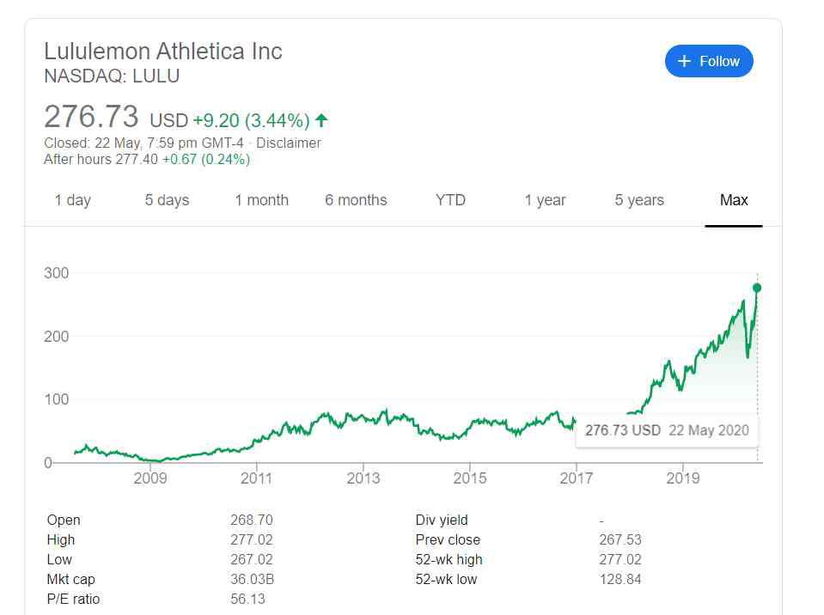Screen dimensions: 824x615
Task: Click the P/E ratio value 56.13
Action: (x=247, y=600)
